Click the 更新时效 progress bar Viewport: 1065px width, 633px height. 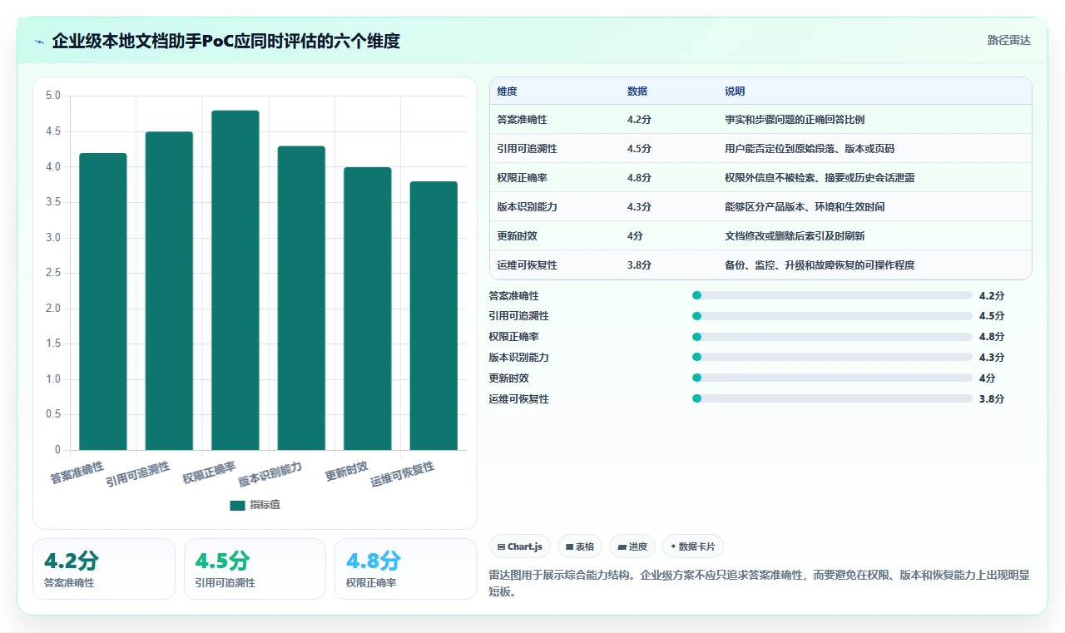832,378
